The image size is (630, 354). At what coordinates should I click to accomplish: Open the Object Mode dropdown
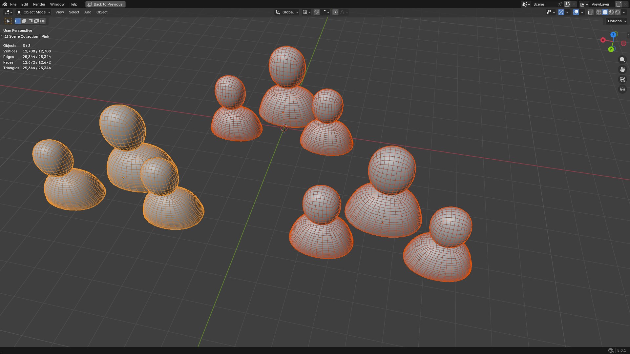(x=34, y=12)
